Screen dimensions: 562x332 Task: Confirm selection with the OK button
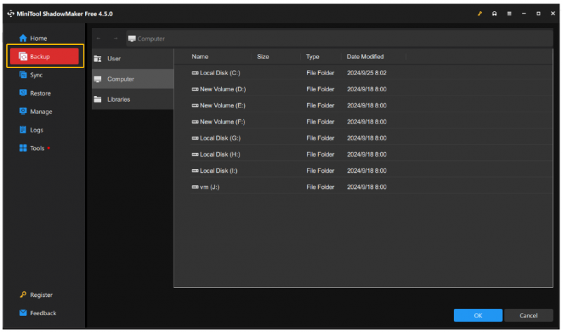pyautogui.click(x=478, y=316)
